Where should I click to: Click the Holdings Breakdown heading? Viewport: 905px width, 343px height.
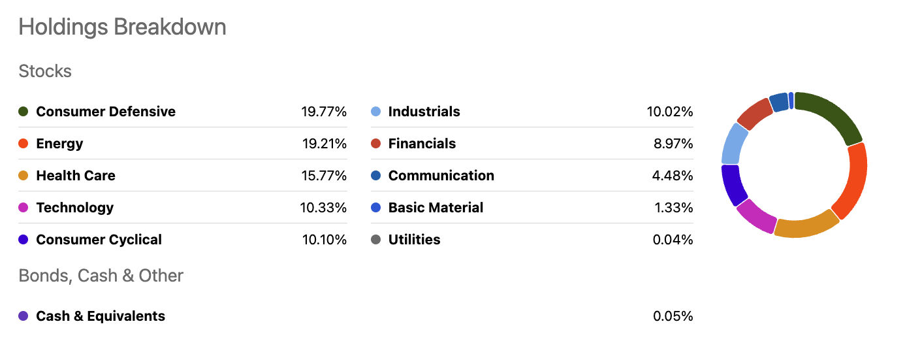tap(123, 27)
